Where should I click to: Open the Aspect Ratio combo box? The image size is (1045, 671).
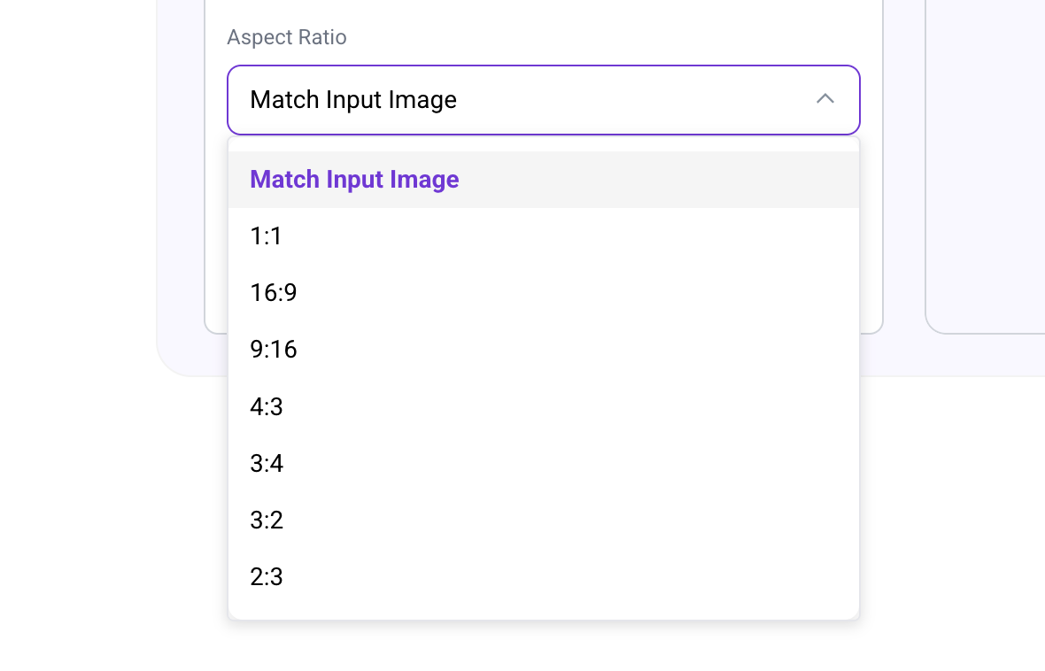coord(544,99)
